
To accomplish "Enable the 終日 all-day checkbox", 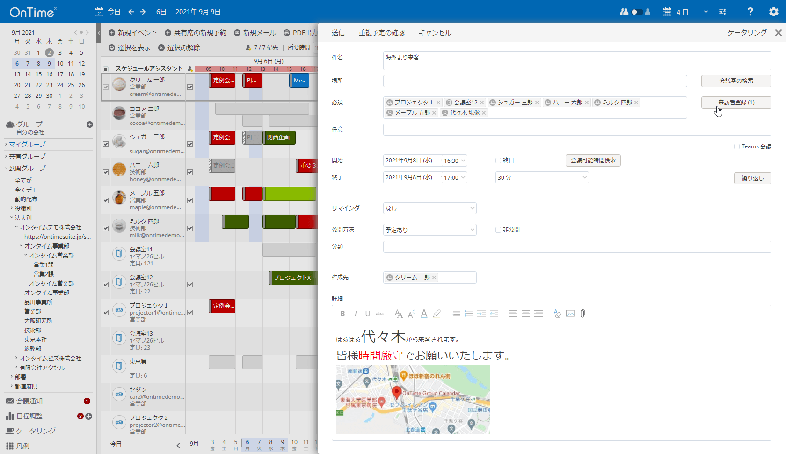I will [x=498, y=160].
